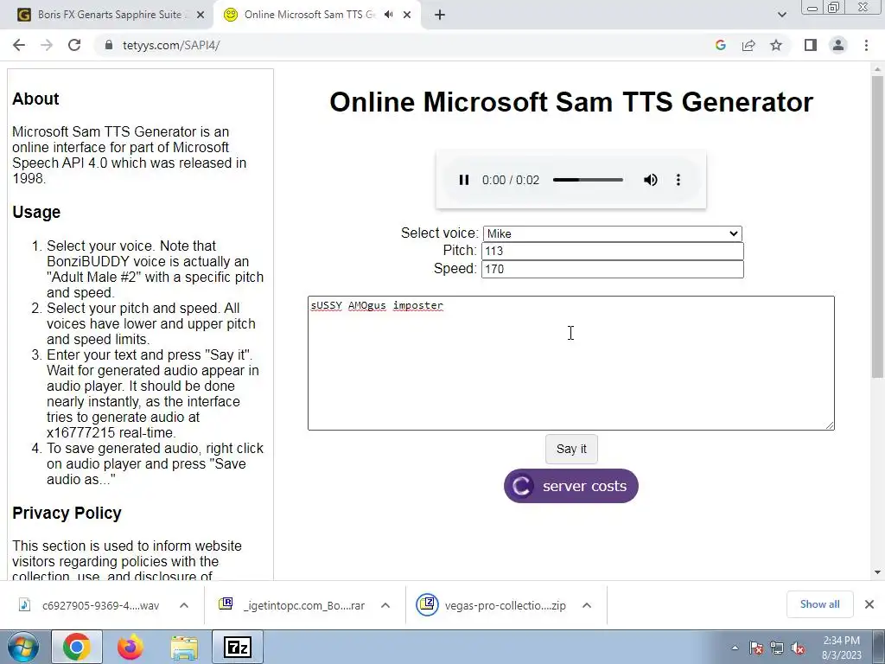Expand options for the rar download

click(x=385, y=605)
